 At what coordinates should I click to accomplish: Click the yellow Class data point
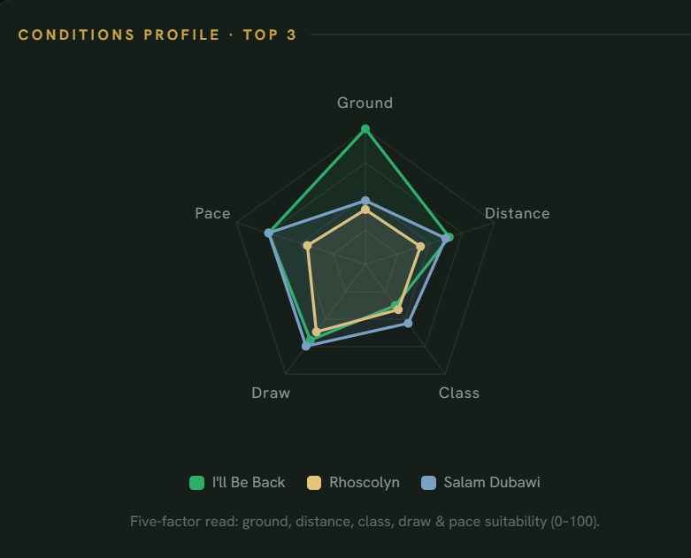point(398,310)
